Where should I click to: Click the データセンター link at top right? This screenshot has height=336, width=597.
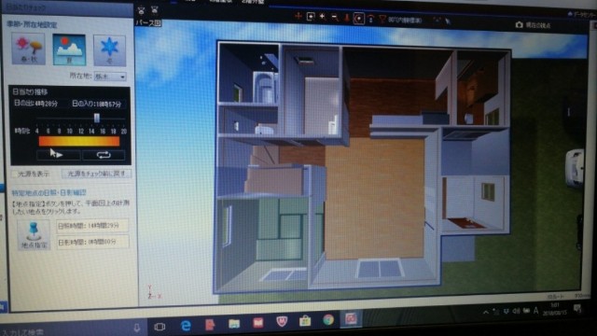582,15
